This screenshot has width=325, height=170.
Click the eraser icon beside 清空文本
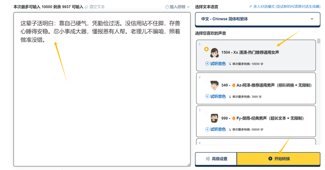click(86, 7)
